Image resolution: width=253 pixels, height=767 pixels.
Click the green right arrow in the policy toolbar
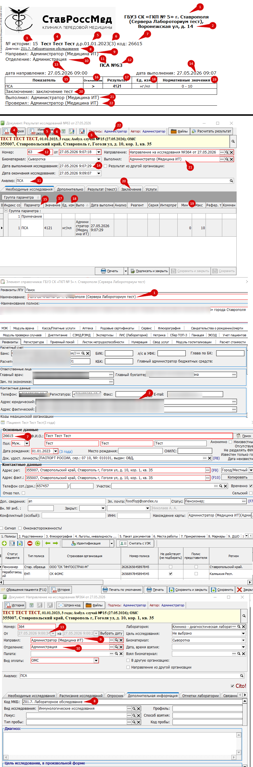click(55, 543)
